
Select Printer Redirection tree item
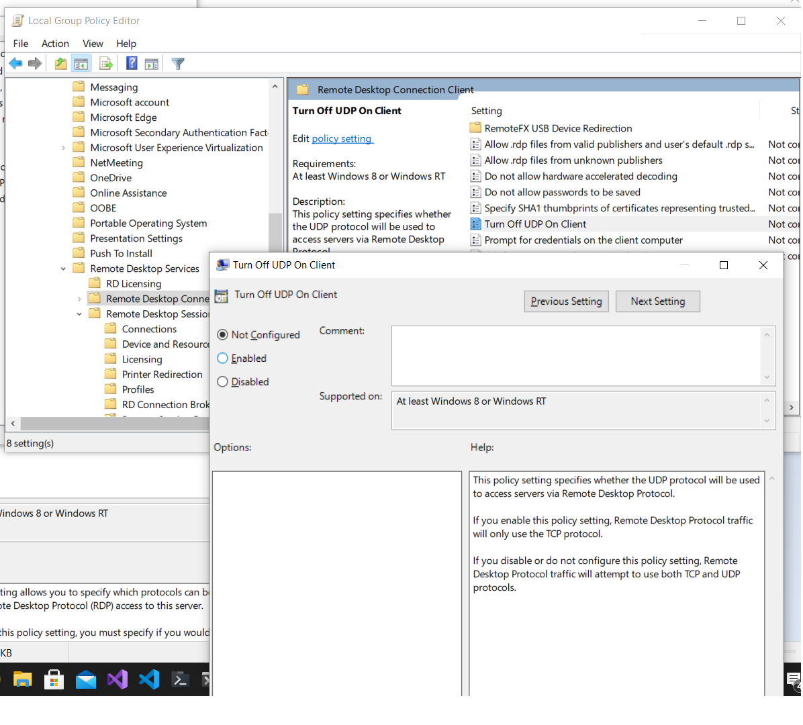tap(162, 375)
